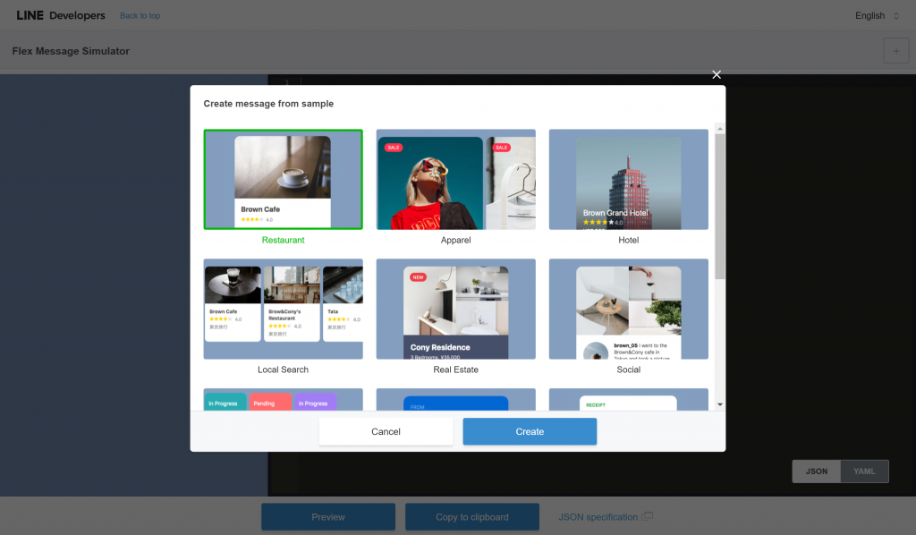Click the Real Estate label text
This screenshot has height=535, width=916.
coord(455,369)
